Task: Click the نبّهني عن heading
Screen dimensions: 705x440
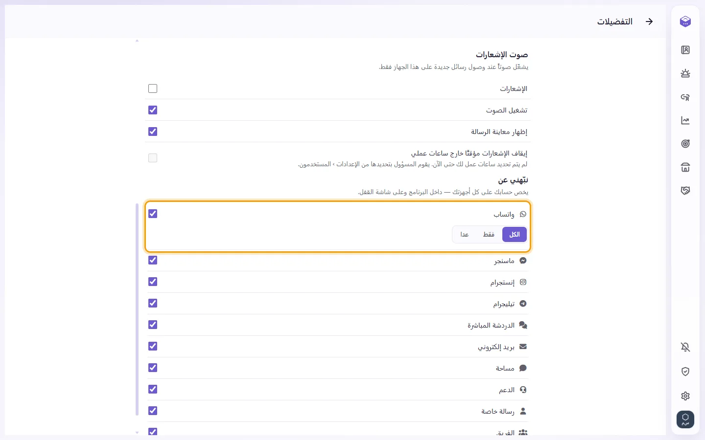Action: coord(513,180)
